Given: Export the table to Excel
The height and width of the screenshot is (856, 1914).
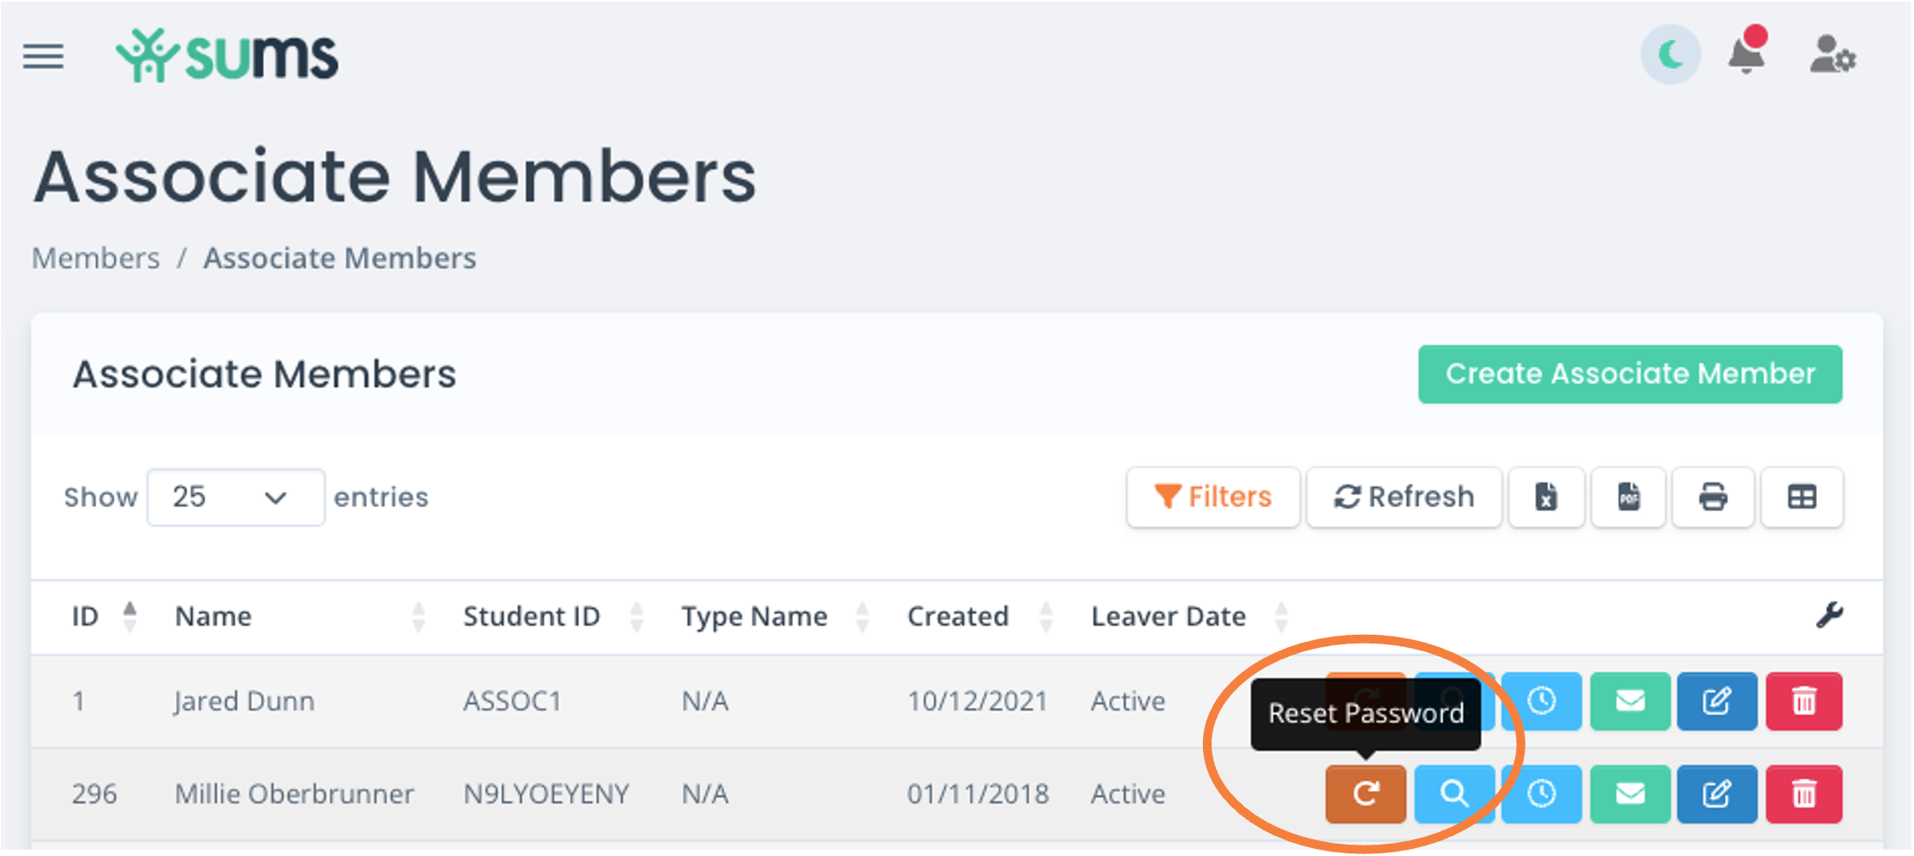Looking at the screenshot, I should point(1547,497).
